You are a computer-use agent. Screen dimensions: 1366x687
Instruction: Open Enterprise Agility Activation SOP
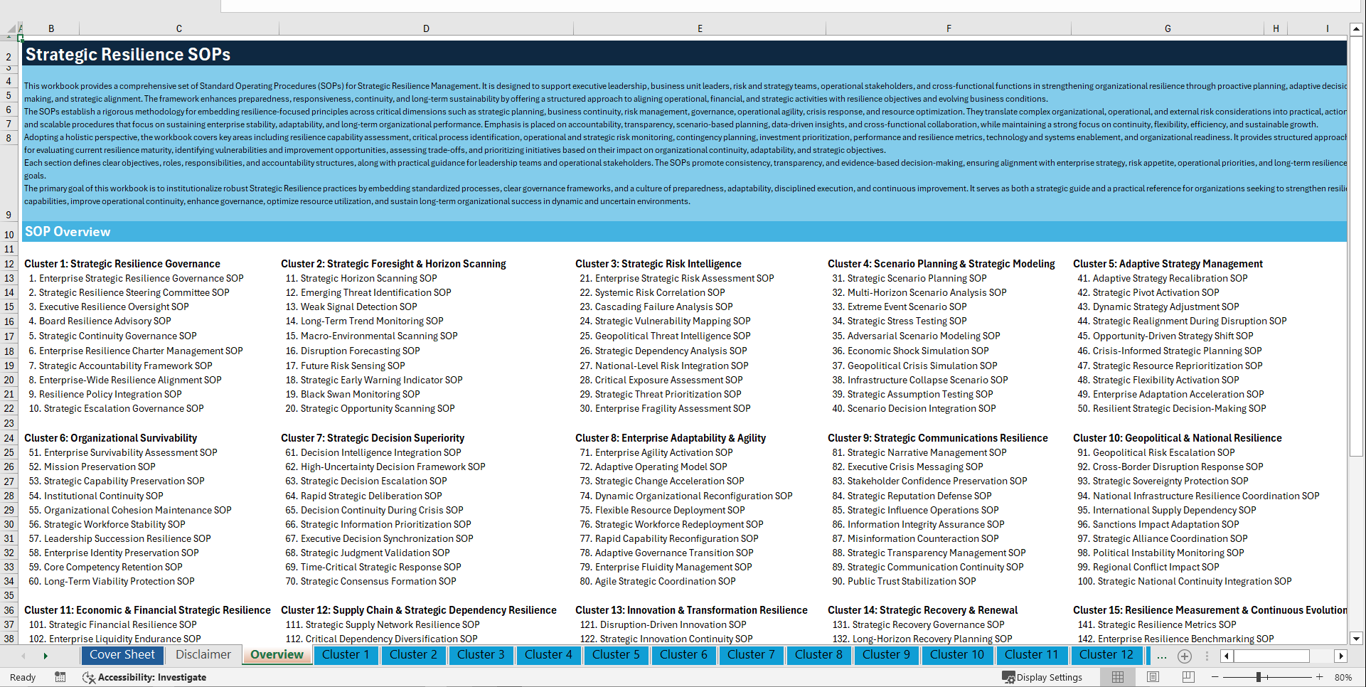point(656,452)
